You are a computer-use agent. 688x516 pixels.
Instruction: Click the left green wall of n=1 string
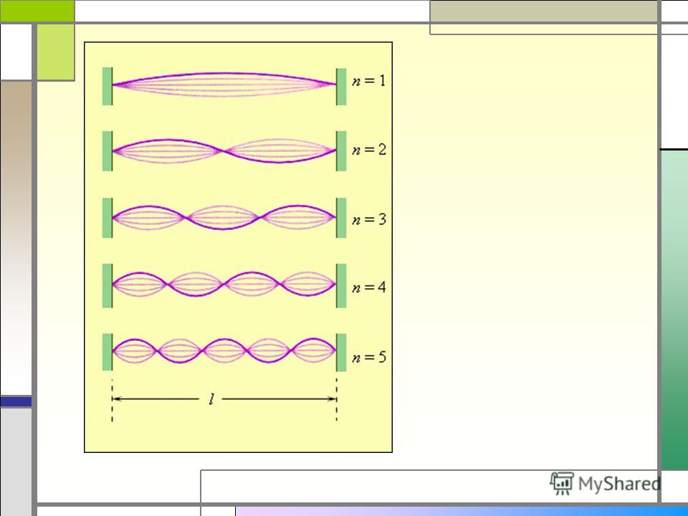tap(107, 86)
